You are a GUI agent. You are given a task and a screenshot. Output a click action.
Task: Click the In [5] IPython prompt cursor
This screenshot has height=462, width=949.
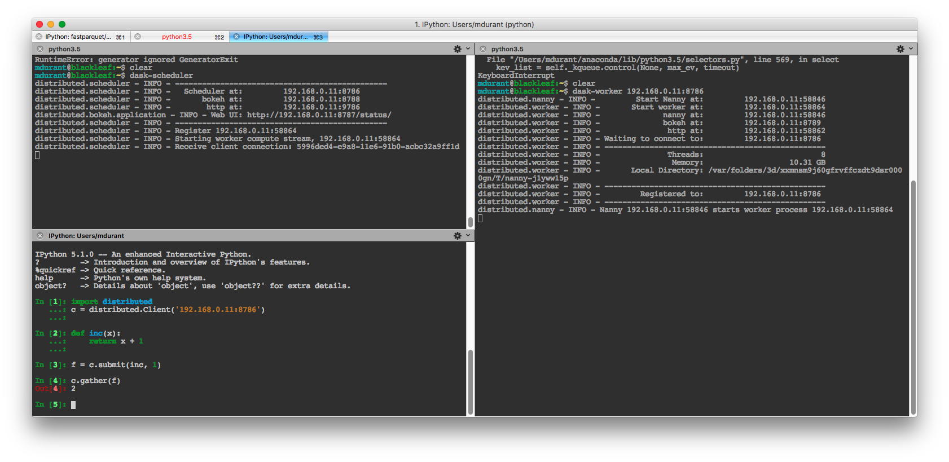73,404
